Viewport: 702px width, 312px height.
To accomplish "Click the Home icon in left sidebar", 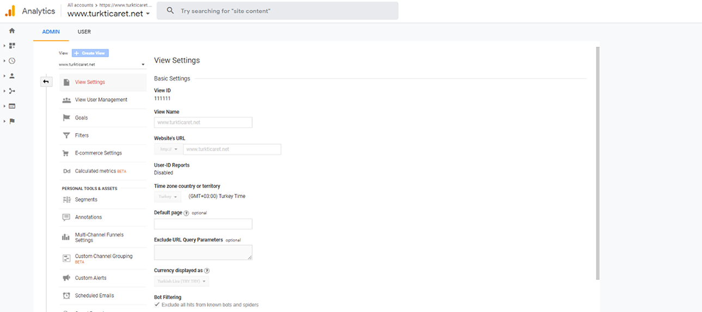I will tap(12, 31).
